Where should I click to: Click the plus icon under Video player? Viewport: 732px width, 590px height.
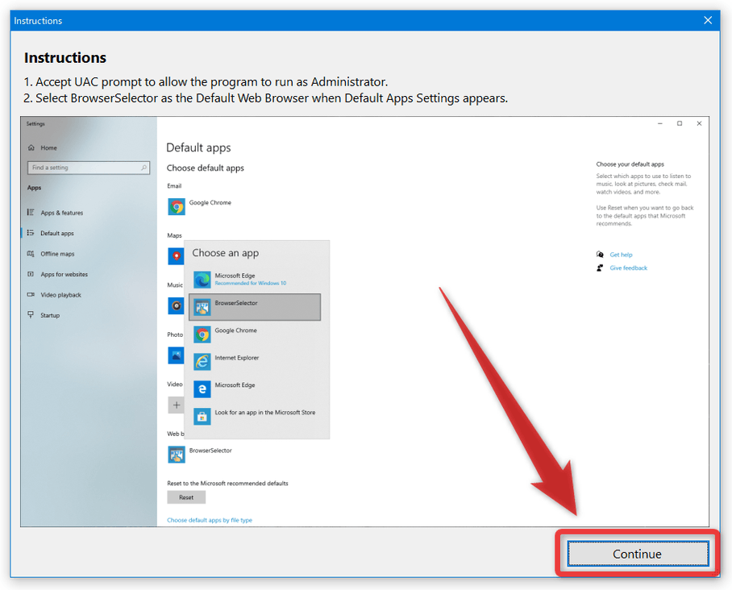(x=176, y=405)
